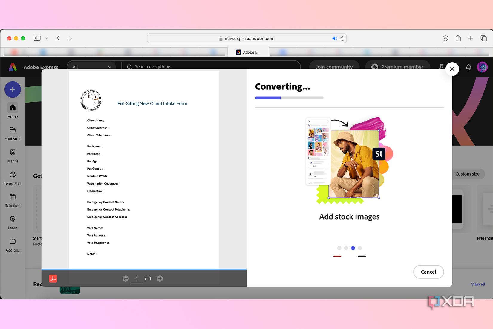Click the red Adobe Acrobat PDF icon
493x329 pixels.
click(x=53, y=278)
